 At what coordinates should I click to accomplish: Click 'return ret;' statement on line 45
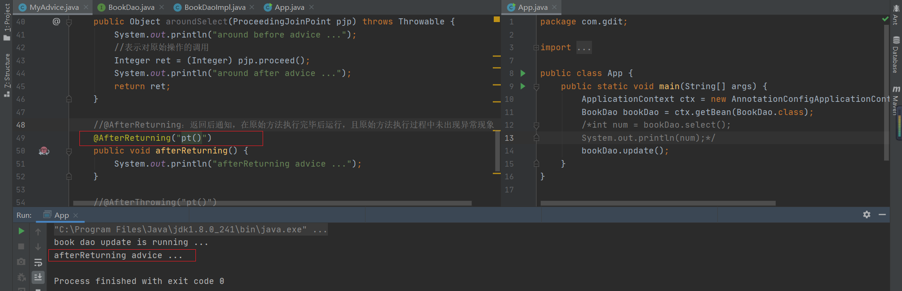142,86
